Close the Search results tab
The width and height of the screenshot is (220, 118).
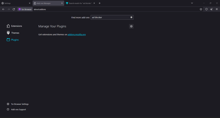[x=94, y=3]
